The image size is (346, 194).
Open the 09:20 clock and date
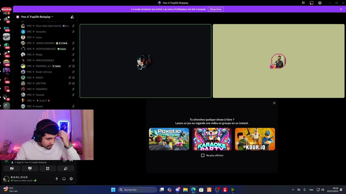point(333,190)
